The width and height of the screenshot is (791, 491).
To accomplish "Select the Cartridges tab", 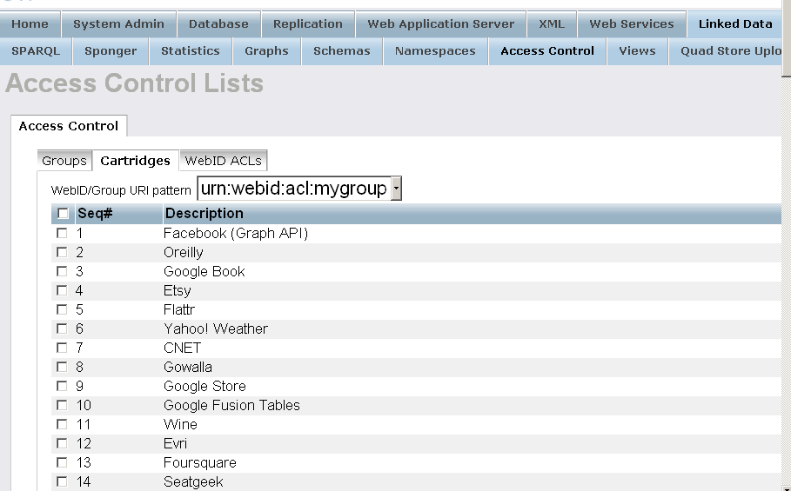I will click(135, 161).
